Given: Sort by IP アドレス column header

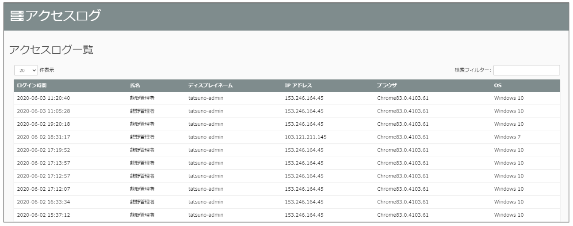Looking at the screenshot, I should (x=299, y=86).
